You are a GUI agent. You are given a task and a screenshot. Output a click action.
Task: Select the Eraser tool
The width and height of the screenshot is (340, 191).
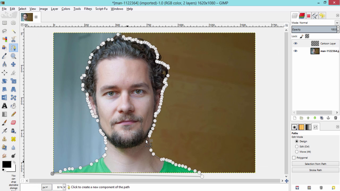[x=13, y=122]
